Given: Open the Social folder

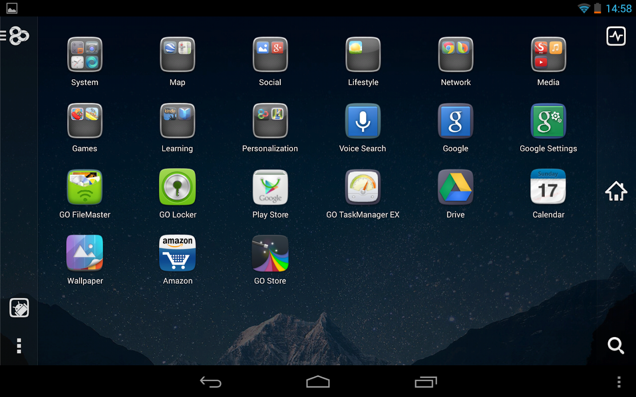Looking at the screenshot, I should (270, 55).
